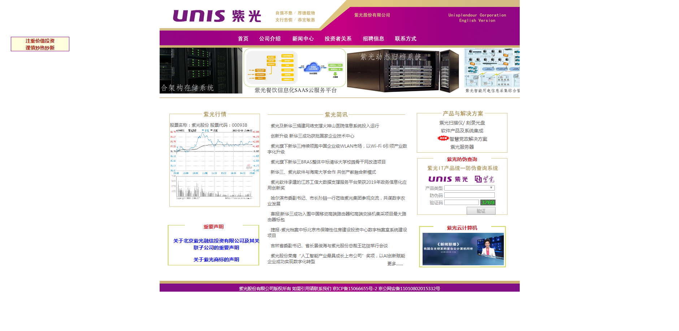The width and height of the screenshot is (679, 331).
Task: Open news 吉林省委副书记、省长景俊海
Action: (x=329, y=246)
